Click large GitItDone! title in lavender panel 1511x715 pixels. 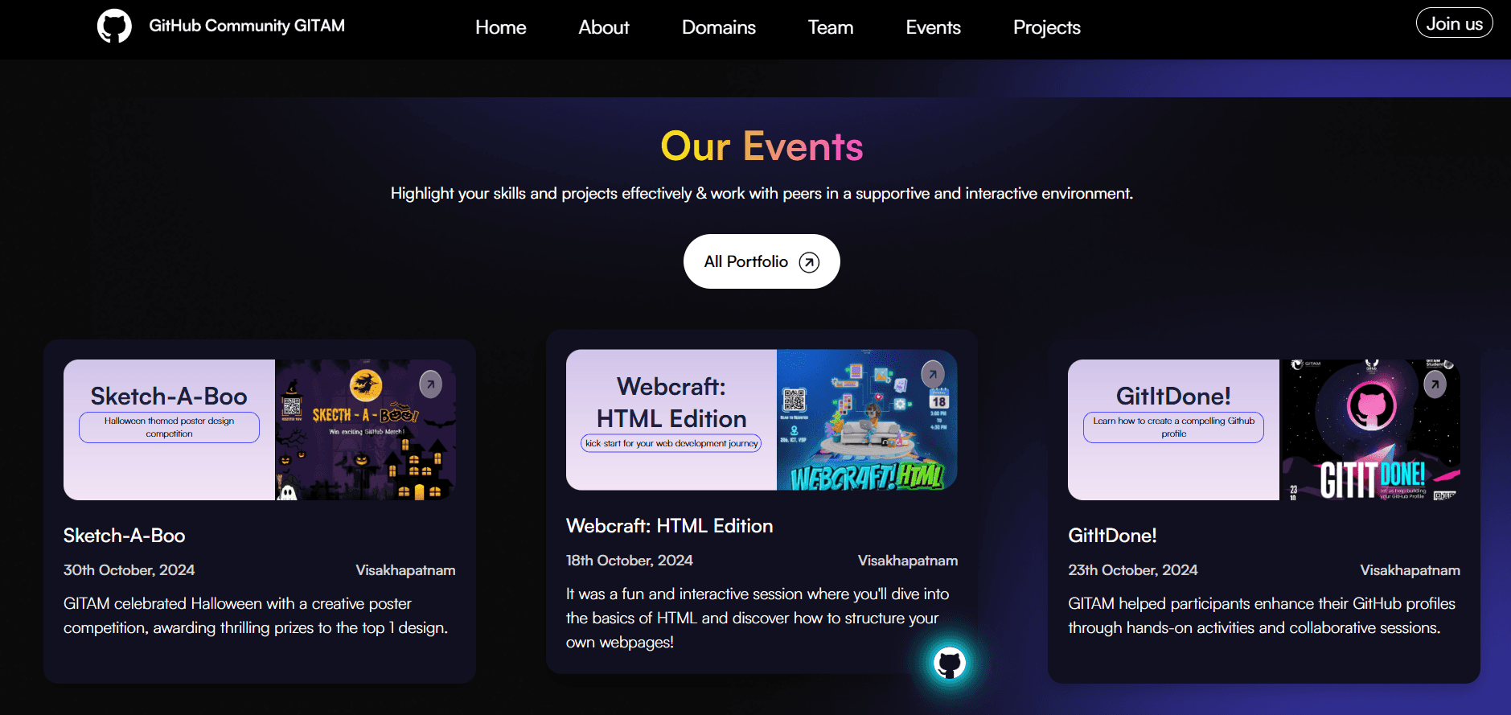coord(1173,397)
